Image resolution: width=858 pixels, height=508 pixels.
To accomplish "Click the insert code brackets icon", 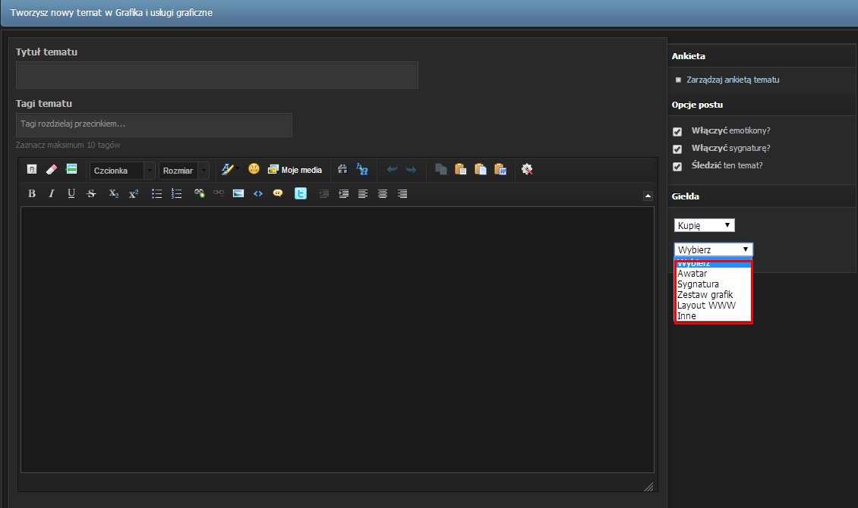I will tap(257, 193).
